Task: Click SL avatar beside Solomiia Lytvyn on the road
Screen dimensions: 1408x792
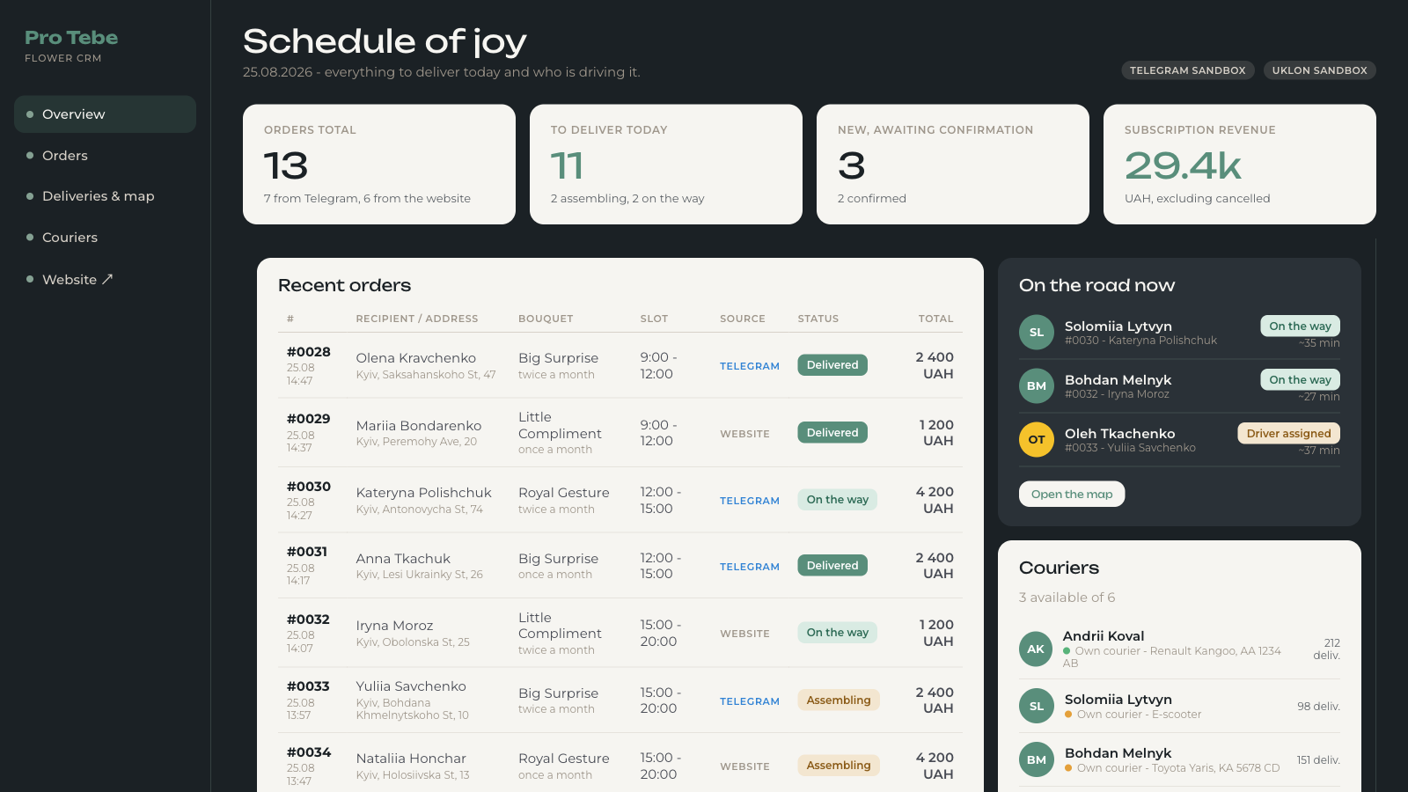Action: pyautogui.click(x=1037, y=333)
